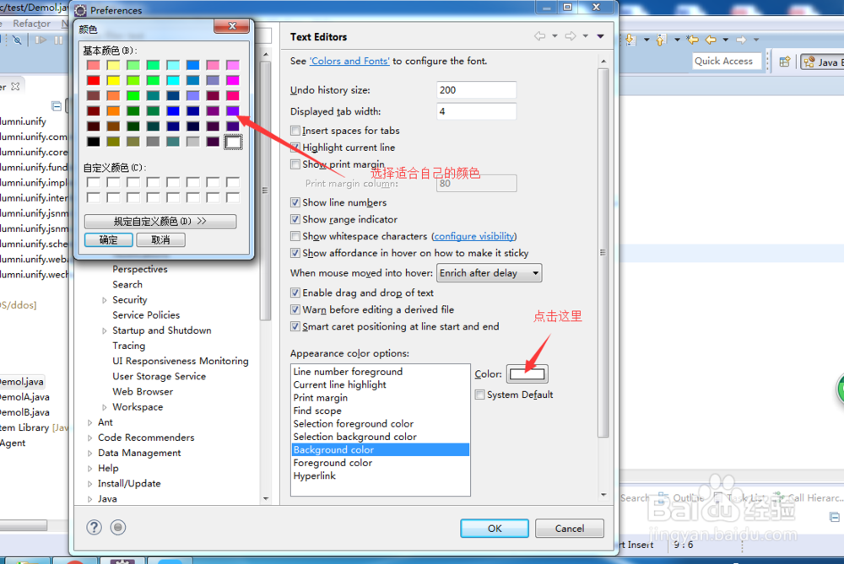This screenshot has width=844, height=564.
Task: Click Quick Access search field
Action: [728, 61]
